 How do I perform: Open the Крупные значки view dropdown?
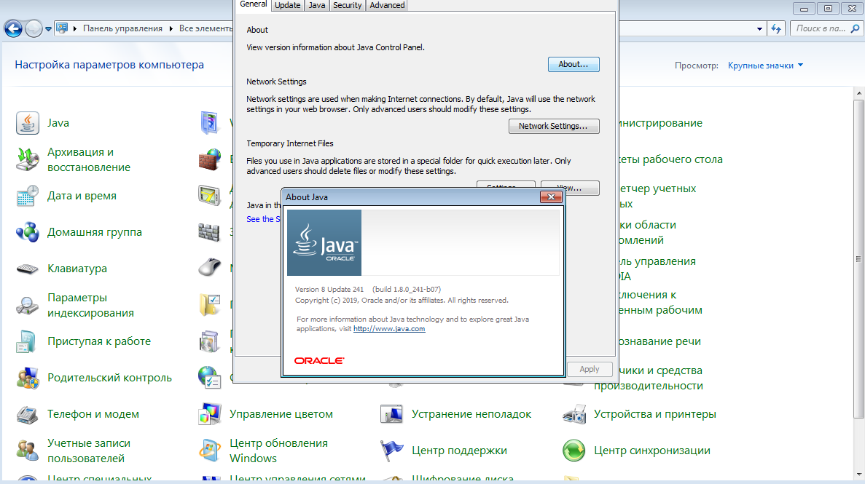766,66
